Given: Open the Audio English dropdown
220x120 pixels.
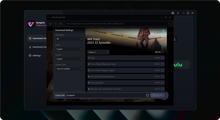Looking at the screenshot, I should (69, 49).
